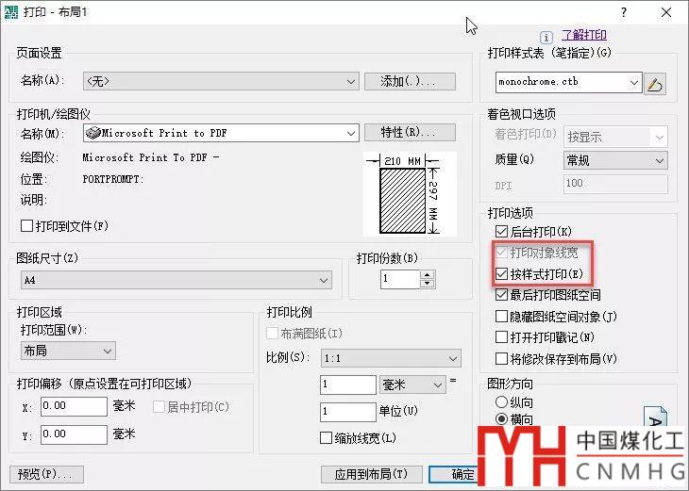The height and width of the screenshot is (491, 689).
Task: Open the 比例(S) 1:1 dropdown
Action: pos(391,358)
